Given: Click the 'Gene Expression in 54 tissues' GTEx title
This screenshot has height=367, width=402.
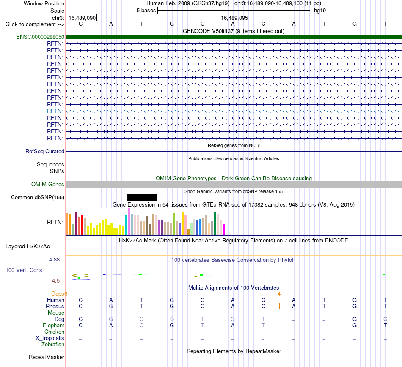Looking at the screenshot, I should 233,204.
